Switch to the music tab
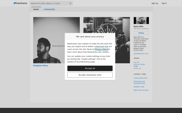The height and width of the screenshot is (113, 182). point(36,9)
